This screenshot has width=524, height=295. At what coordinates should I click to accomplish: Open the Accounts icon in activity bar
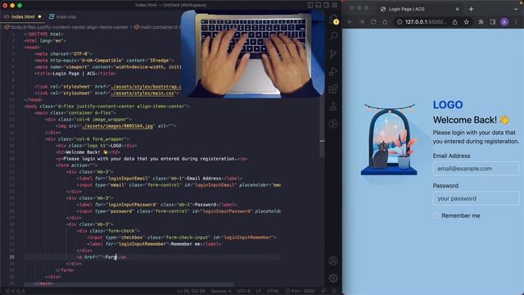(333, 261)
